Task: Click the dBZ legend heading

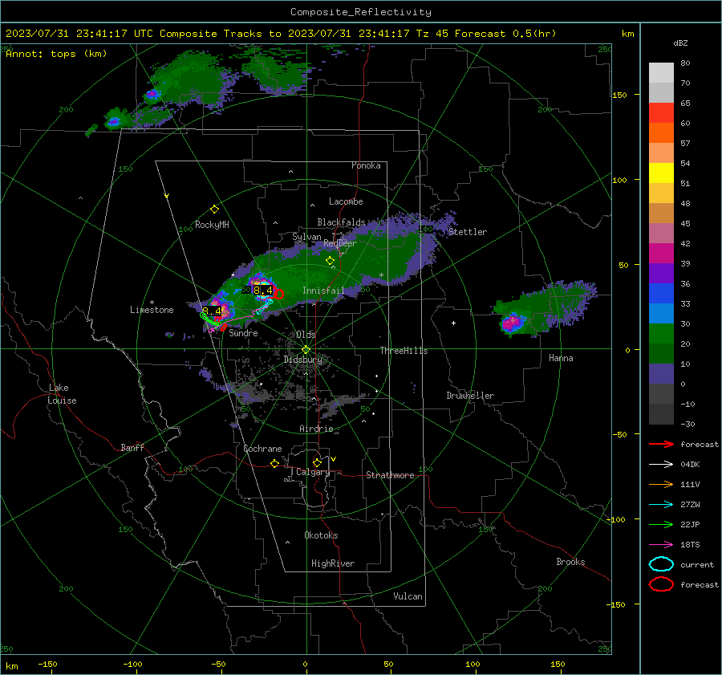Action: click(680, 43)
